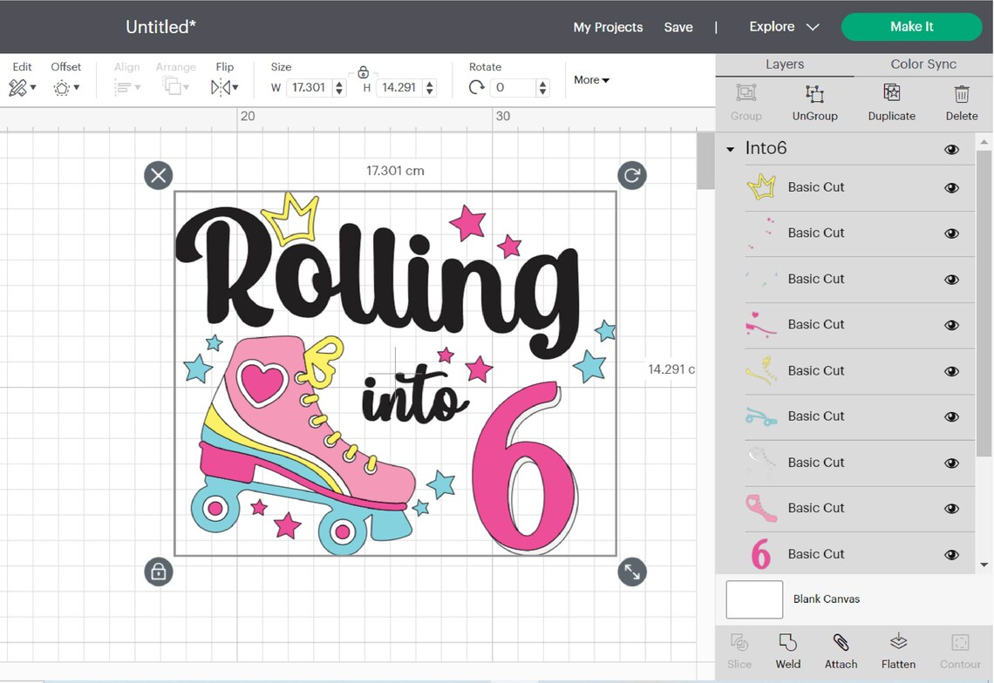
Task: Open My Projects
Action: [608, 27]
